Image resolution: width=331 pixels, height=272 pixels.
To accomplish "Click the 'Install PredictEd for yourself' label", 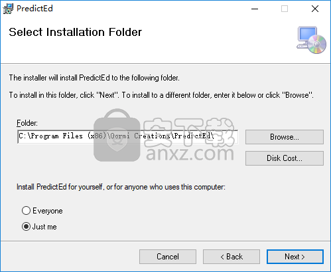I will pyautogui.click(x=121, y=187).
